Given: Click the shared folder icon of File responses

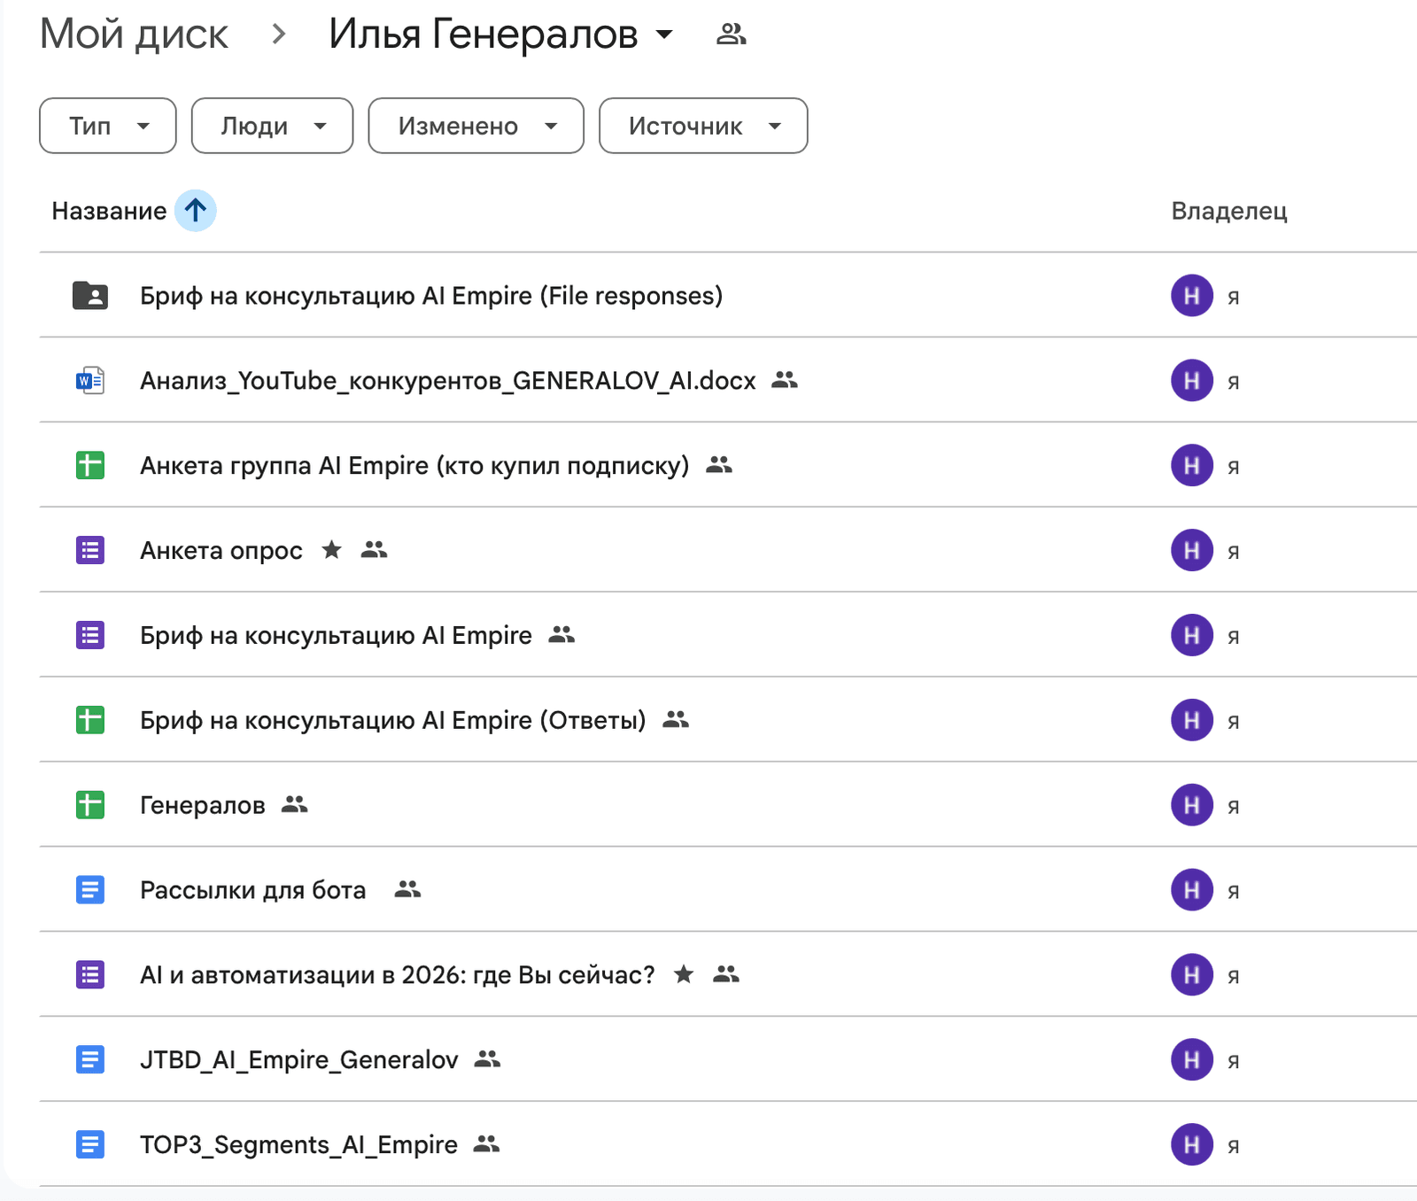Looking at the screenshot, I should point(90,295).
